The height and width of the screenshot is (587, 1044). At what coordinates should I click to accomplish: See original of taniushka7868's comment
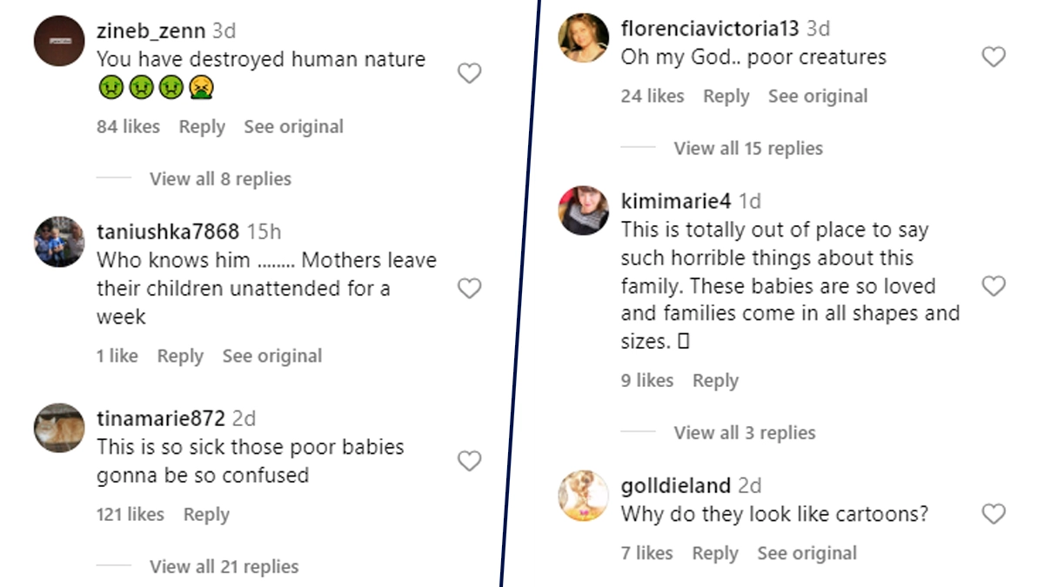coord(271,357)
